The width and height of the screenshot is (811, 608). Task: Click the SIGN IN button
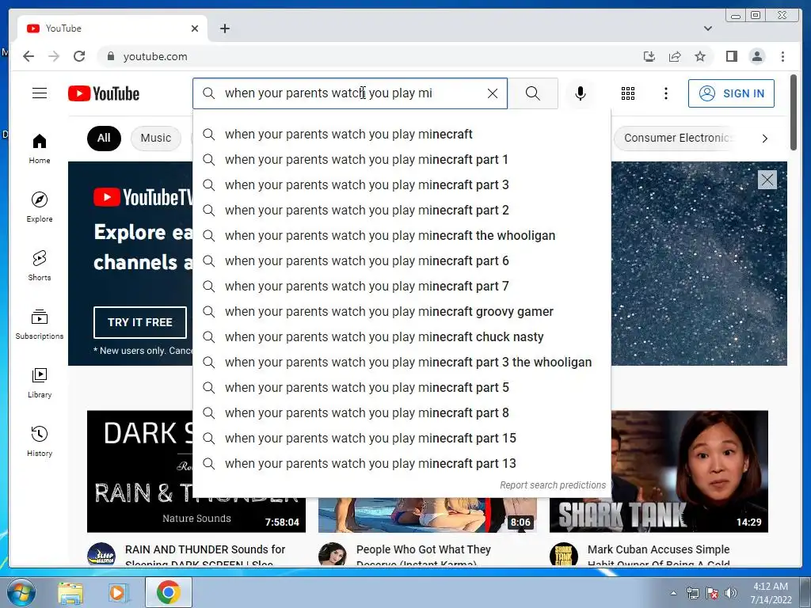[x=731, y=93]
